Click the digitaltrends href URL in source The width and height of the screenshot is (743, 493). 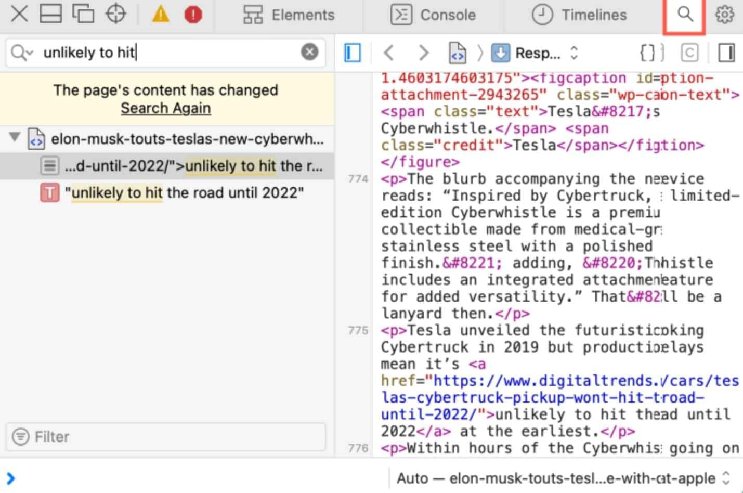(x=560, y=397)
